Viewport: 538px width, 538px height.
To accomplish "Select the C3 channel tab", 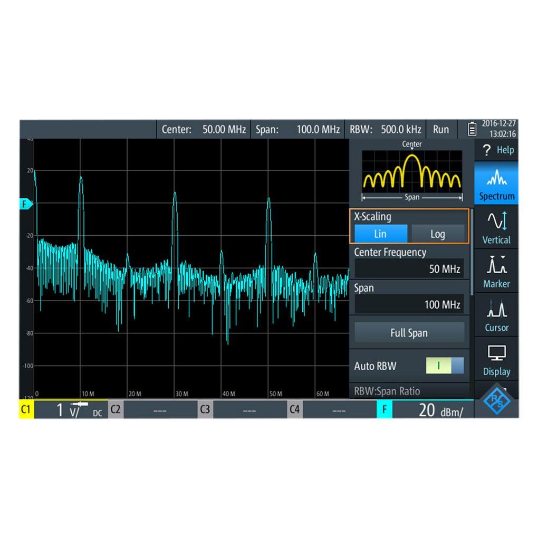I will (205, 409).
